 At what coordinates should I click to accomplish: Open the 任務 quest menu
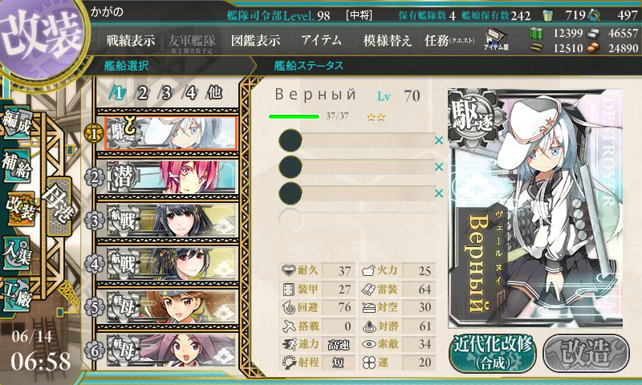coord(449,40)
